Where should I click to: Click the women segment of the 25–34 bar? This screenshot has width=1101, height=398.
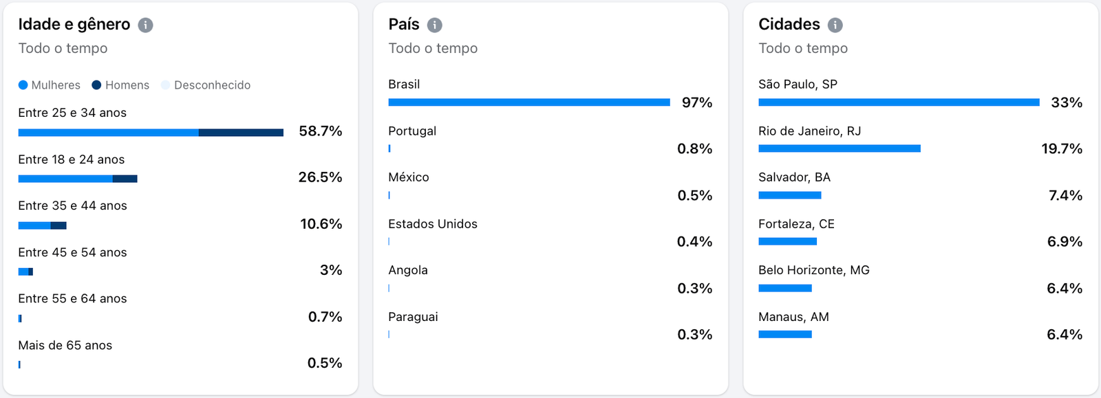pos(108,133)
